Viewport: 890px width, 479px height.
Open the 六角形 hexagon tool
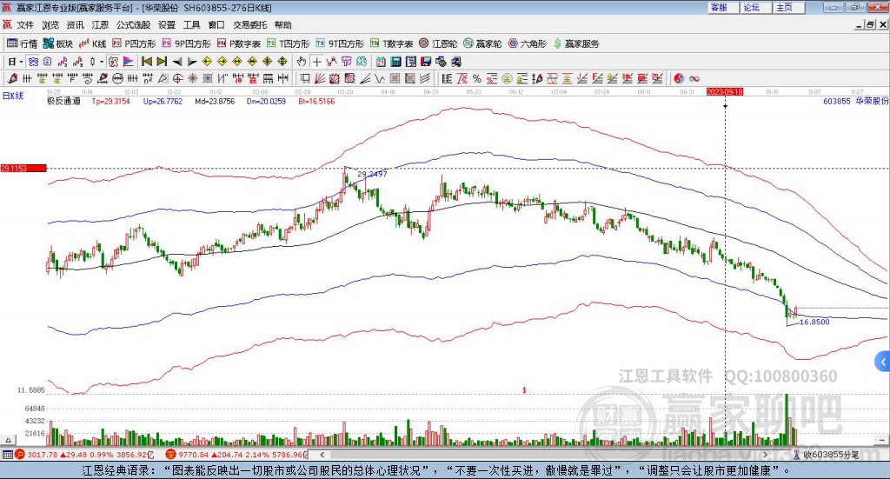pyautogui.click(x=528, y=43)
